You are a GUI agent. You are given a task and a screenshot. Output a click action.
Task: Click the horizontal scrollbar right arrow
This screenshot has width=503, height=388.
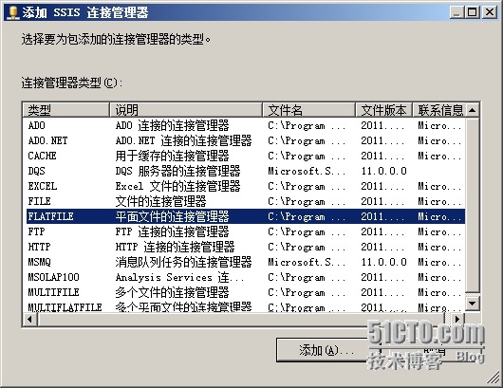tap(457, 319)
